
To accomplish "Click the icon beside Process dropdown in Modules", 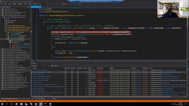I will [x=52, y=66].
